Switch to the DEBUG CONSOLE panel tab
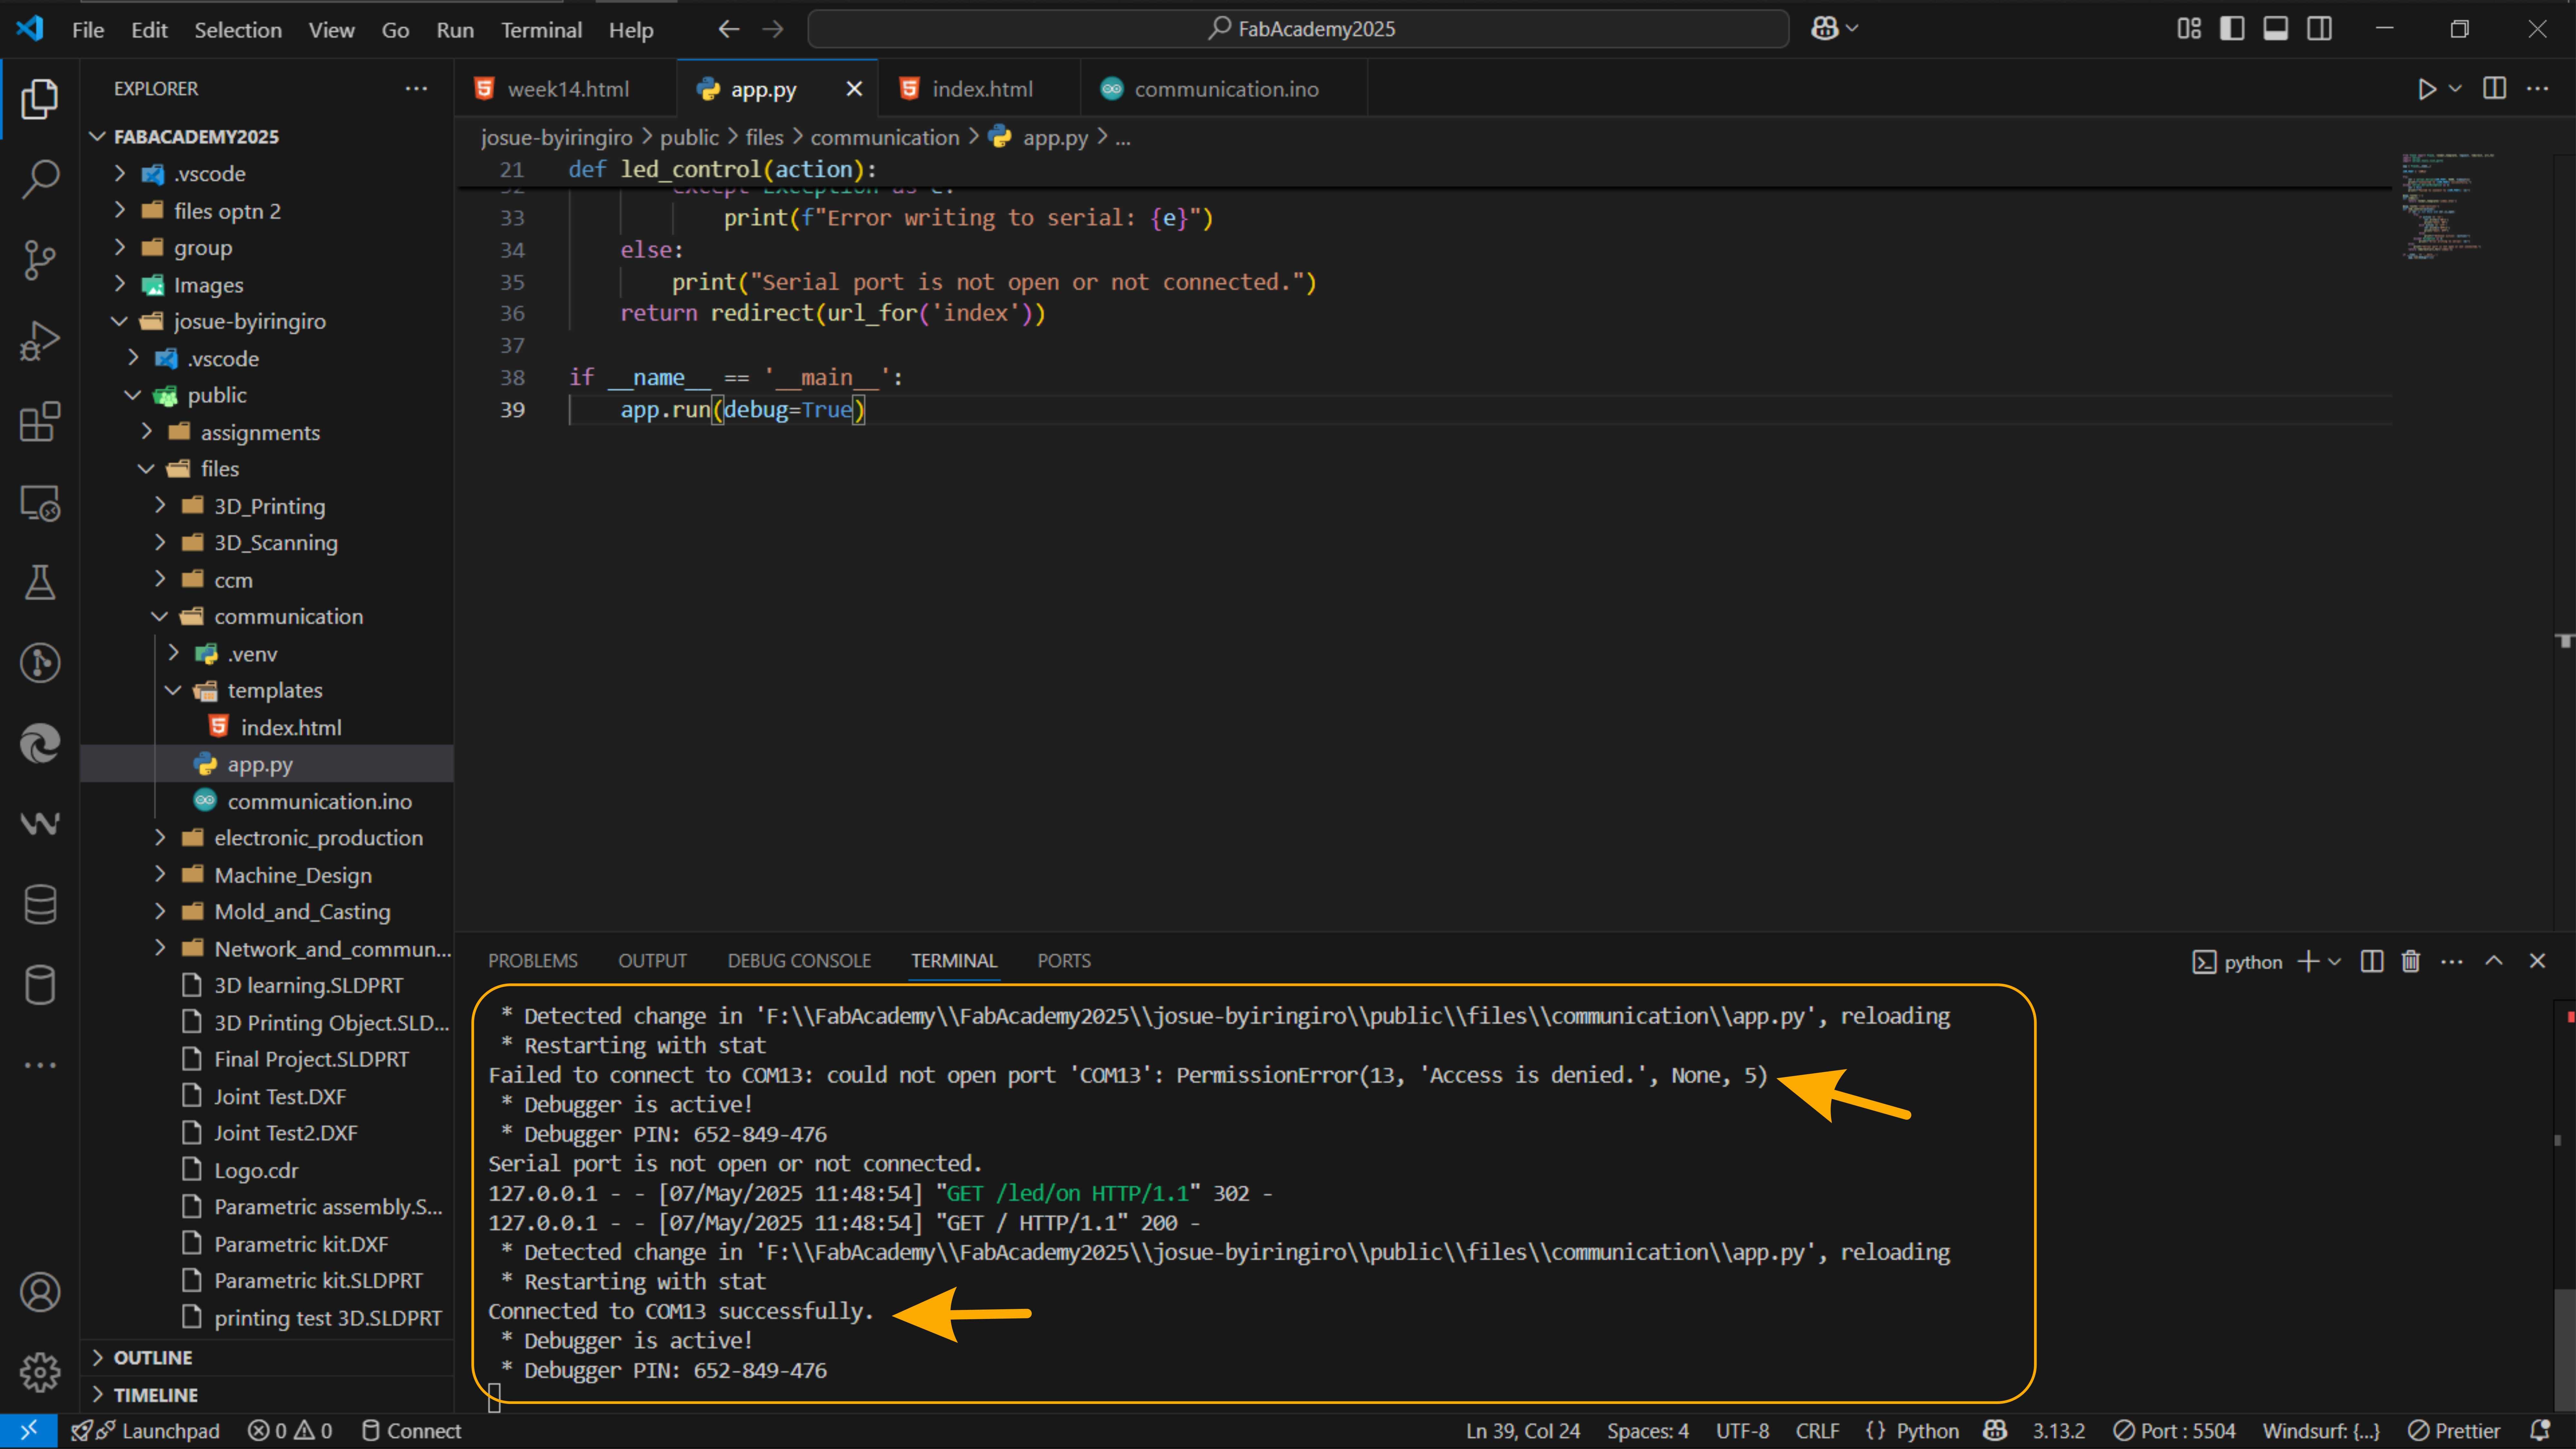This screenshot has width=2576, height=1449. 799,961
